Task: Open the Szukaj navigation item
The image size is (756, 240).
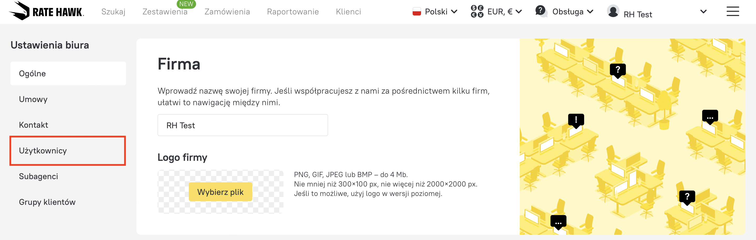Action: pyautogui.click(x=113, y=12)
